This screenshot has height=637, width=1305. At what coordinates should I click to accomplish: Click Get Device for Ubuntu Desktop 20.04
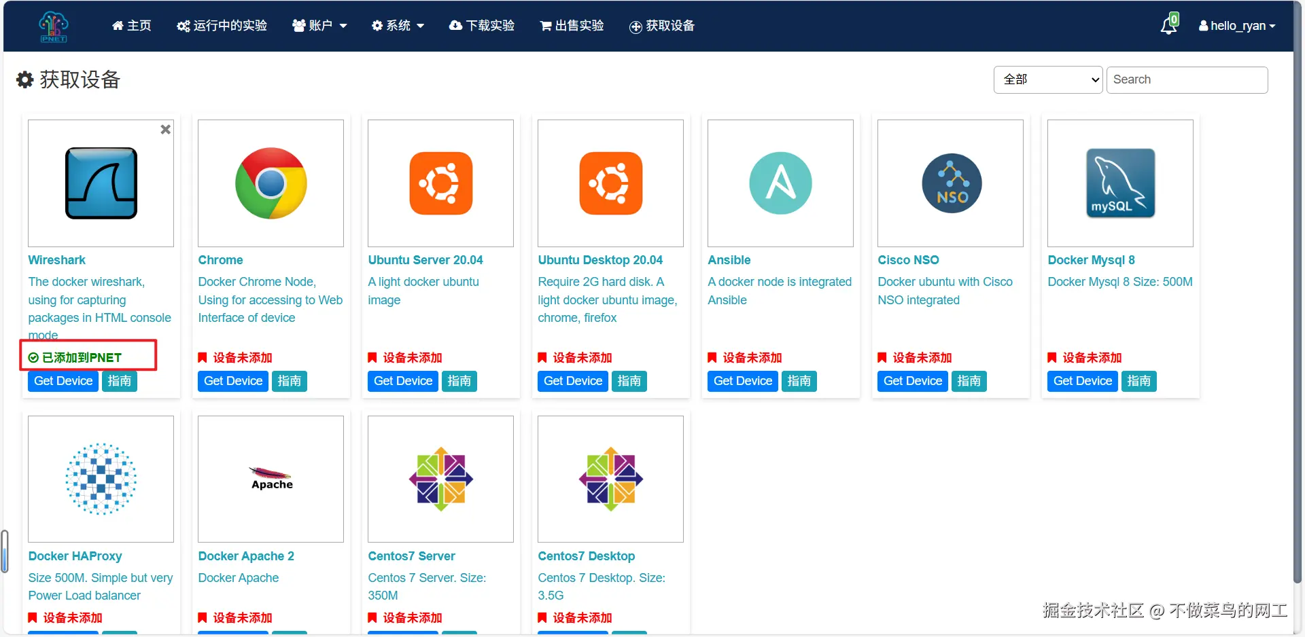[573, 381]
